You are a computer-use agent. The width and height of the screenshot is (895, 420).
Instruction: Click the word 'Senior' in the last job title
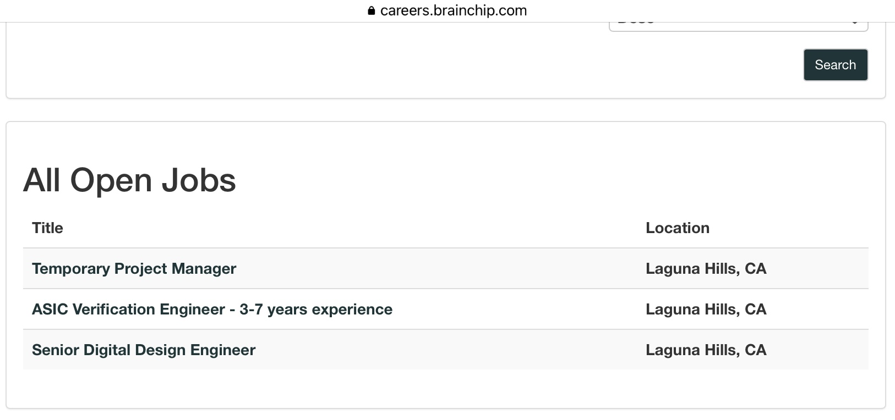[55, 350]
